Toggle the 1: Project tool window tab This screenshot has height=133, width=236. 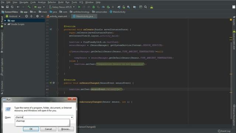click(2, 22)
